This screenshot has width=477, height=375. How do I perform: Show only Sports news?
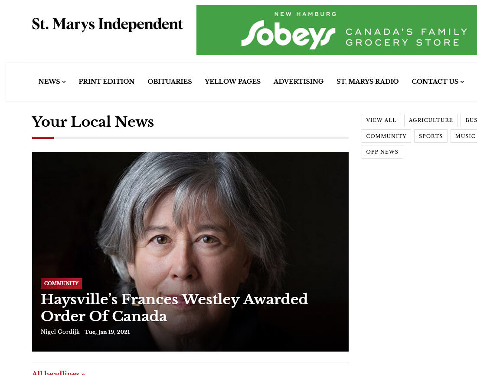click(431, 136)
